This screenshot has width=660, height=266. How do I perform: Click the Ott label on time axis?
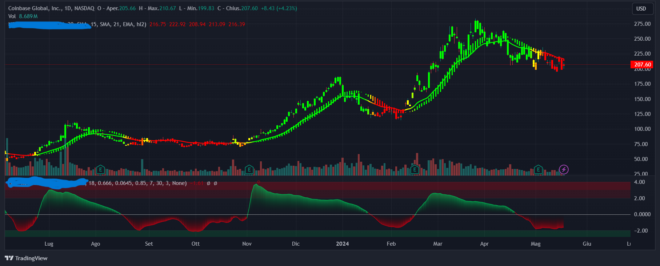[x=196, y=244]
